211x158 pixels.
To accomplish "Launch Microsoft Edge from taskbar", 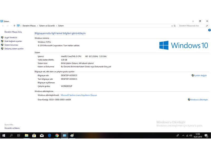I will point(49,135).
